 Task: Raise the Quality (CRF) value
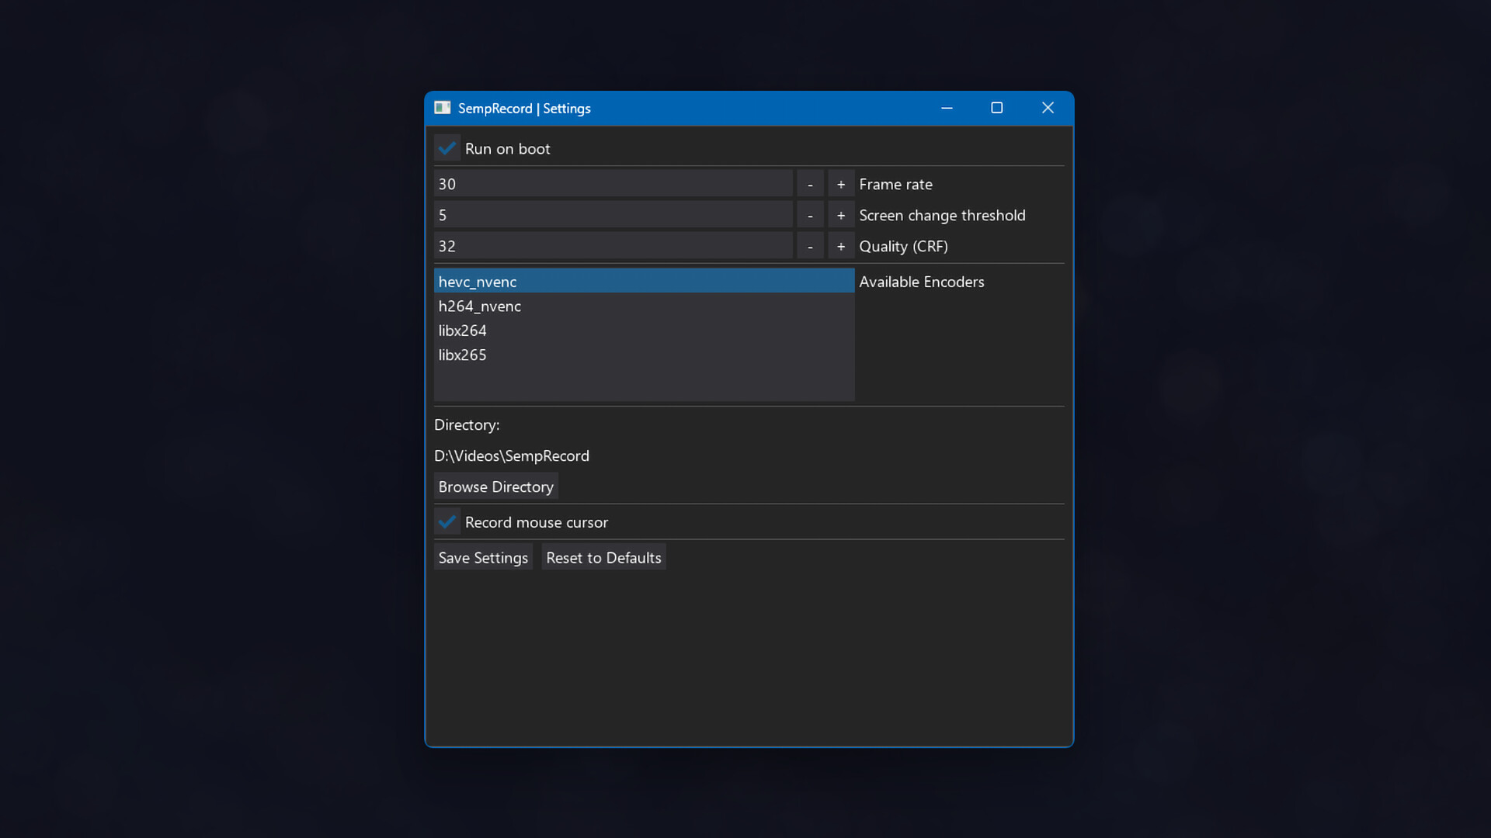point(840,246)
